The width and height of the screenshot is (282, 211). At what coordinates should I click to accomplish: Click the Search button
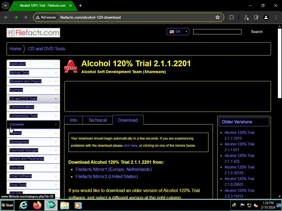257,32
